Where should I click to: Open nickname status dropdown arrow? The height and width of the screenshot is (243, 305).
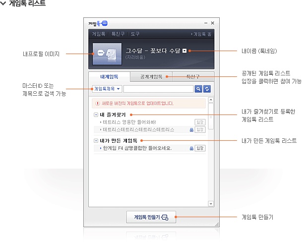(185, 51)
